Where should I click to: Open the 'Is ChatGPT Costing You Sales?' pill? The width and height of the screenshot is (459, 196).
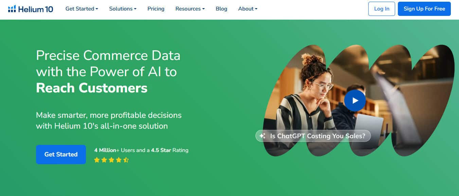point(317,136)
